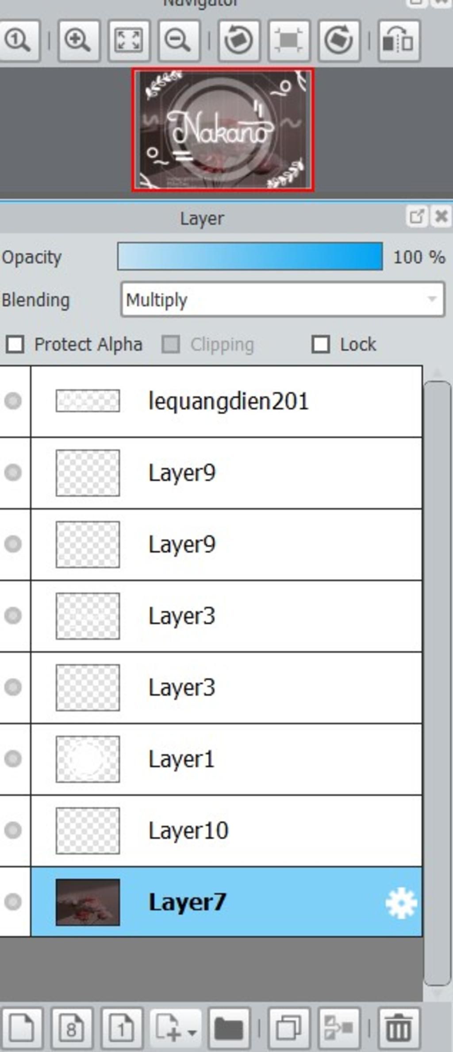Click the zoom in magnifier icon

[x=78, y=40]
